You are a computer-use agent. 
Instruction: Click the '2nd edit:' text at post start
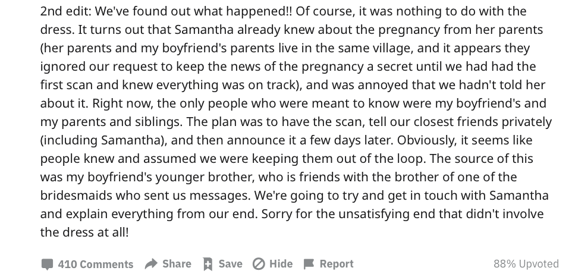tap(65, 11)
